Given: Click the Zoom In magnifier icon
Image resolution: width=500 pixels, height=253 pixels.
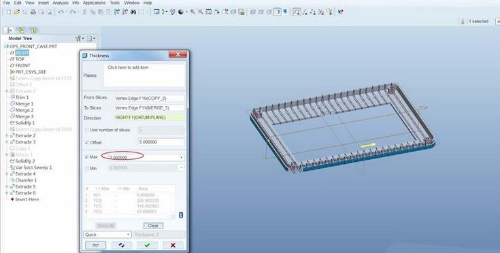Looking at the screenshot, I should click(193, 12).
